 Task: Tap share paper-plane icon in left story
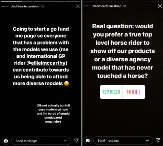(x=76, y=141)
